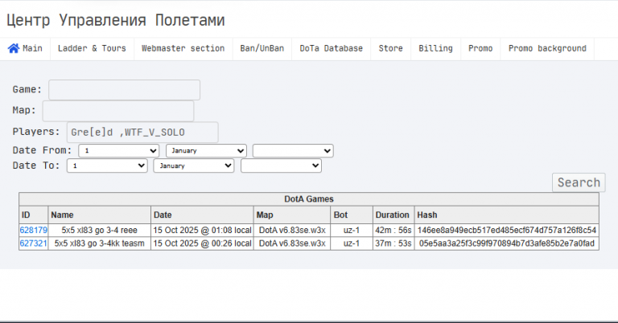
Task: Open the Promo menu item
Action: [x=480, y=49]
